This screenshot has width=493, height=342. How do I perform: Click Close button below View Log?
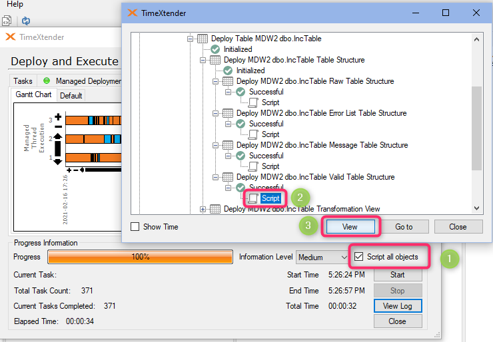click(398, 321)
